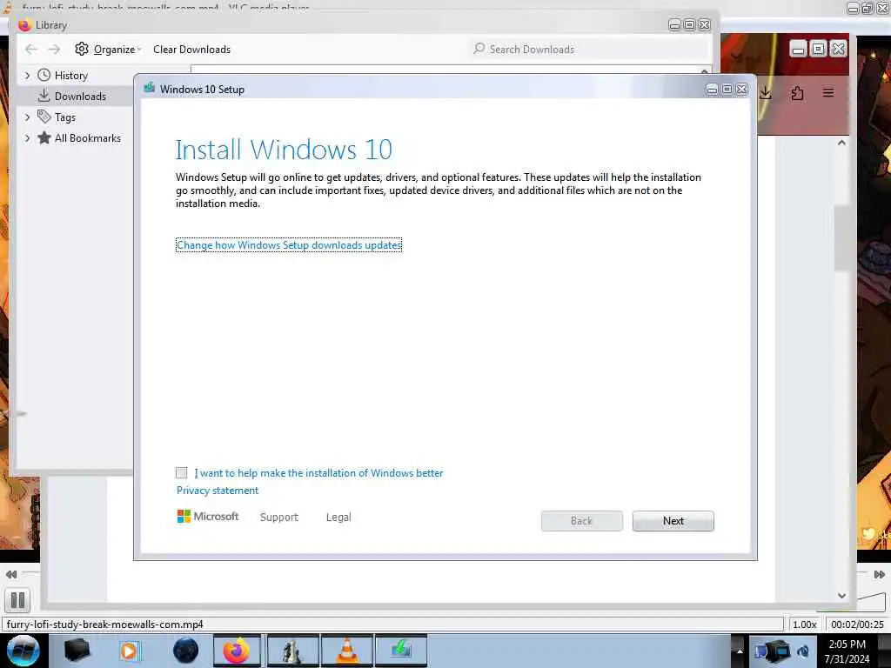Image resolution: width=891 pixels, height=668 pixels.
Task: Pause the VLC video playback
Action: [17, 600]
